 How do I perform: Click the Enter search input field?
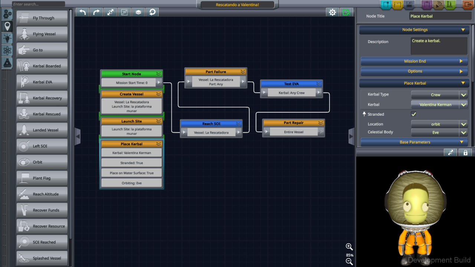coord(38,4)
